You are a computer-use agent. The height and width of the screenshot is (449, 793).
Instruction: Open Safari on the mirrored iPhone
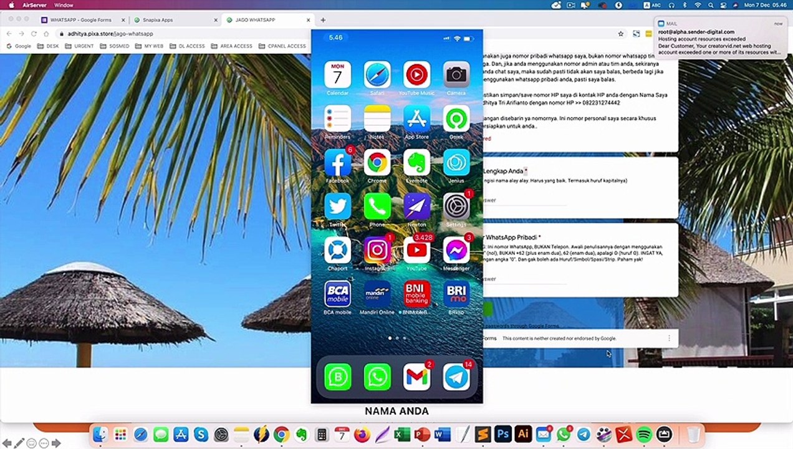tap(377, 75)
